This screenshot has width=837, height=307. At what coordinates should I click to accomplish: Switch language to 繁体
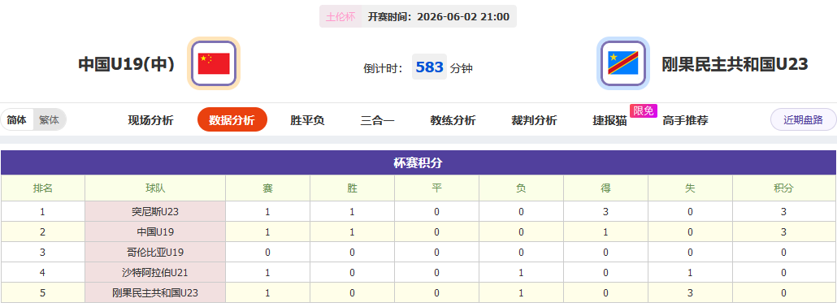click(x=49, y=119)
